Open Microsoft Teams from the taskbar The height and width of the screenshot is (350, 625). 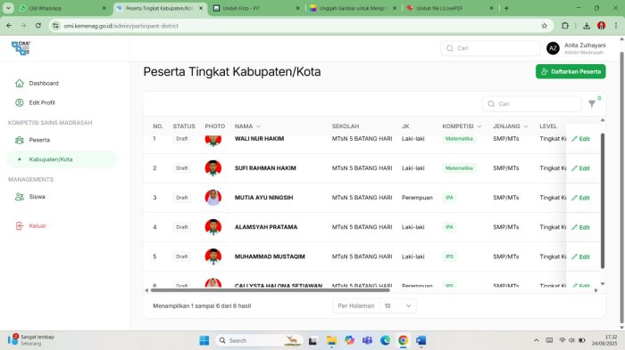[x=367, y=340]
